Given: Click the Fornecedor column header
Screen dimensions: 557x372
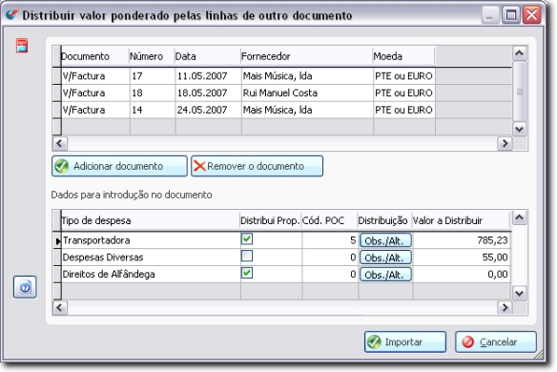Looking at the screenshot, I should [x=306, y=56].
